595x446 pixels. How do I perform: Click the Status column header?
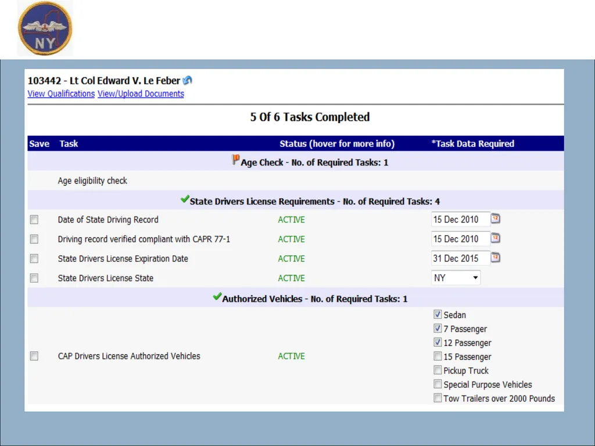click(337, 144)
